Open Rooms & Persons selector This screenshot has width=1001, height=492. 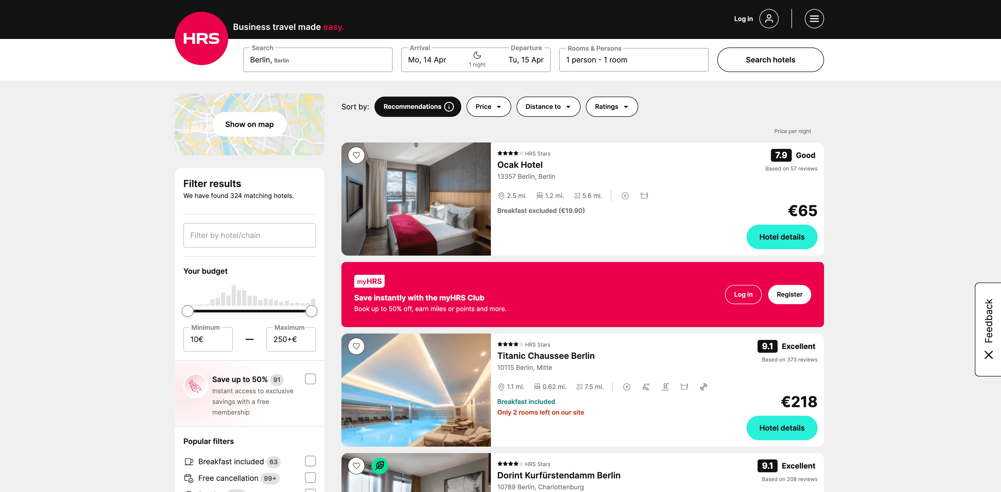click(633, 60)
